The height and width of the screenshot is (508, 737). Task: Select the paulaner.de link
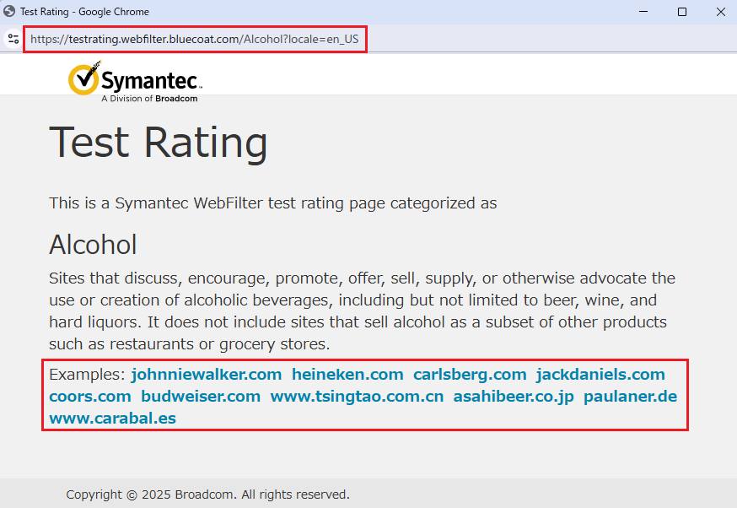coord(630,396)
